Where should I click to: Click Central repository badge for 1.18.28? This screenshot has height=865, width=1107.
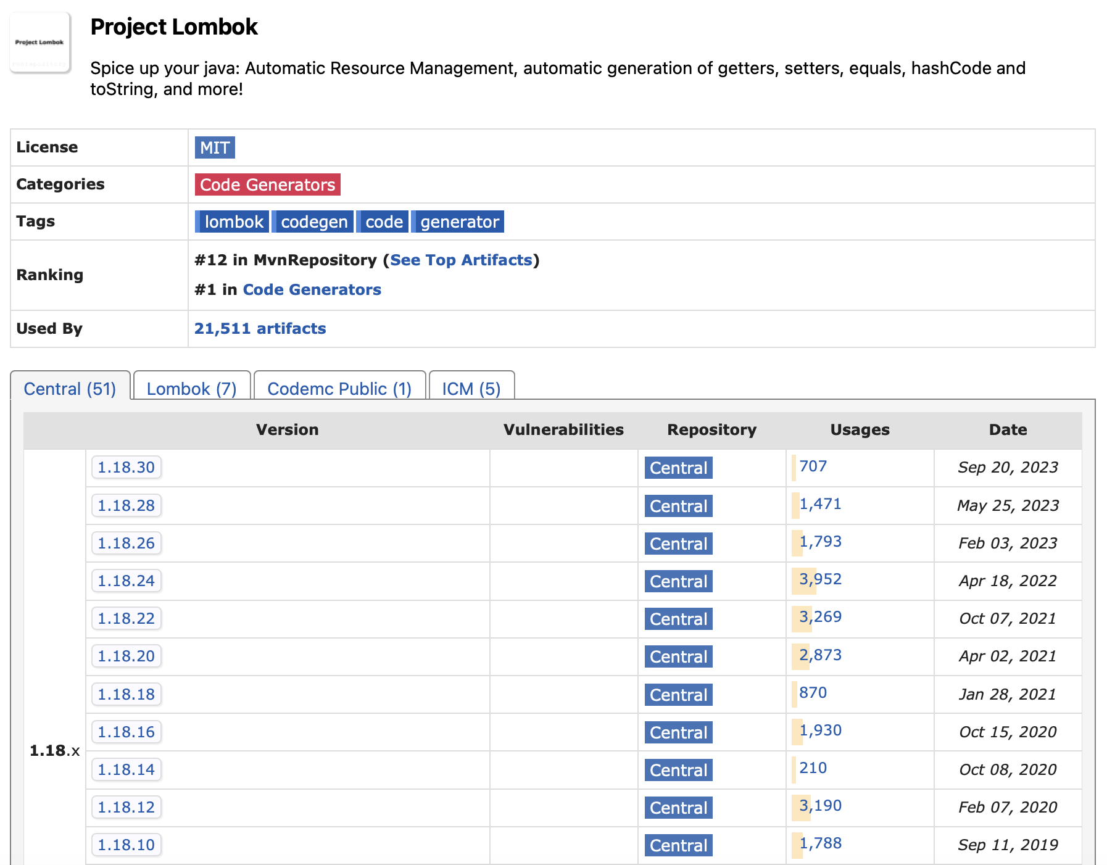679,506
